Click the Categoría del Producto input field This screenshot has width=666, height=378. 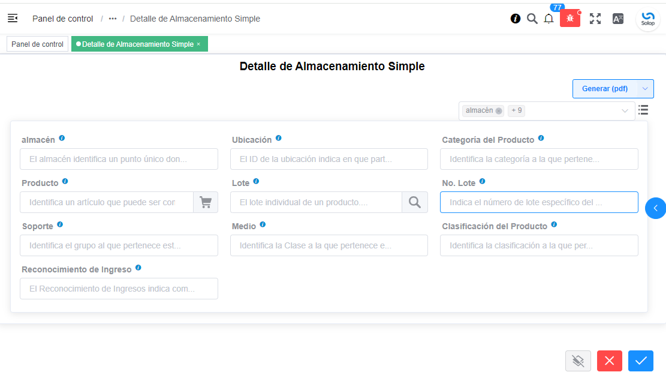[539, 159]
